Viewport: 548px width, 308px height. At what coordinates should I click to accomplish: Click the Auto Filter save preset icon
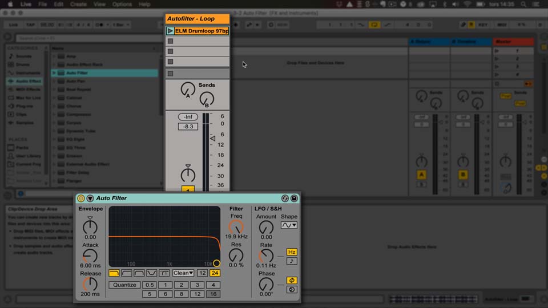295,198
